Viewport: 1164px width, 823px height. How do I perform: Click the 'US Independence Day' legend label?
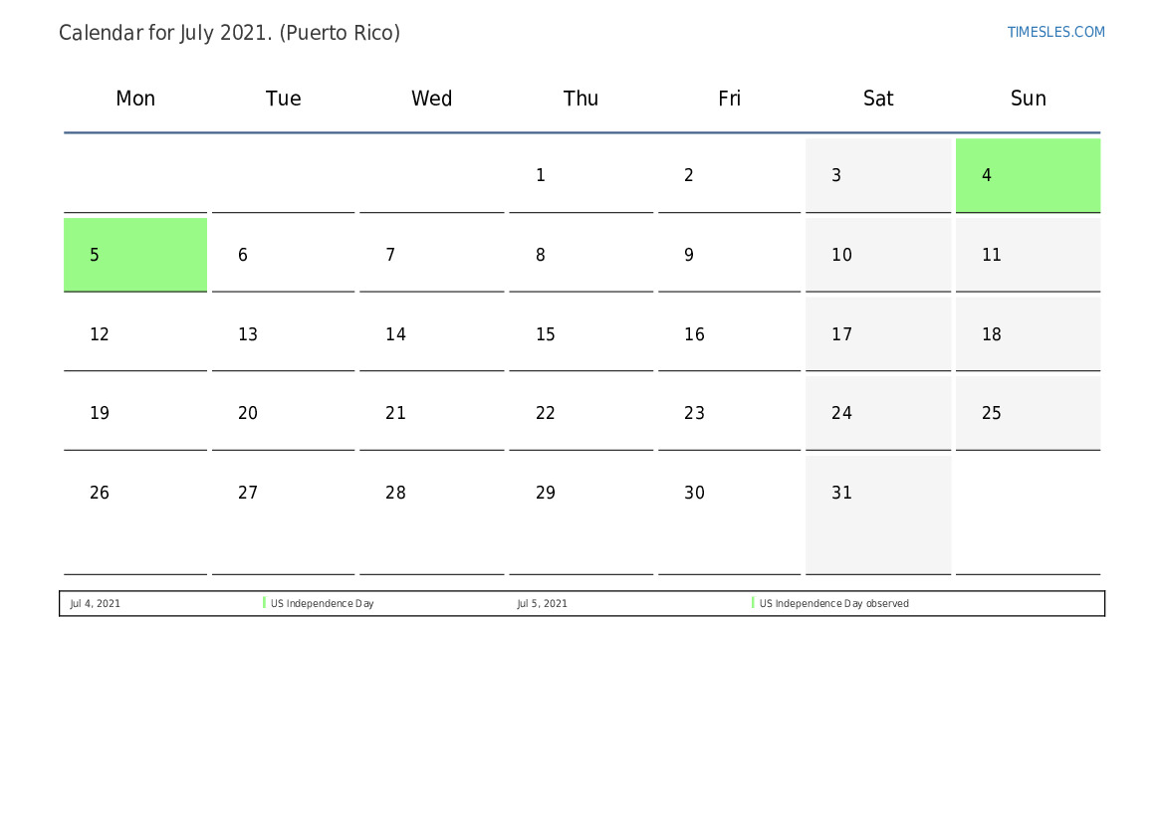click(x=323, y=603)
